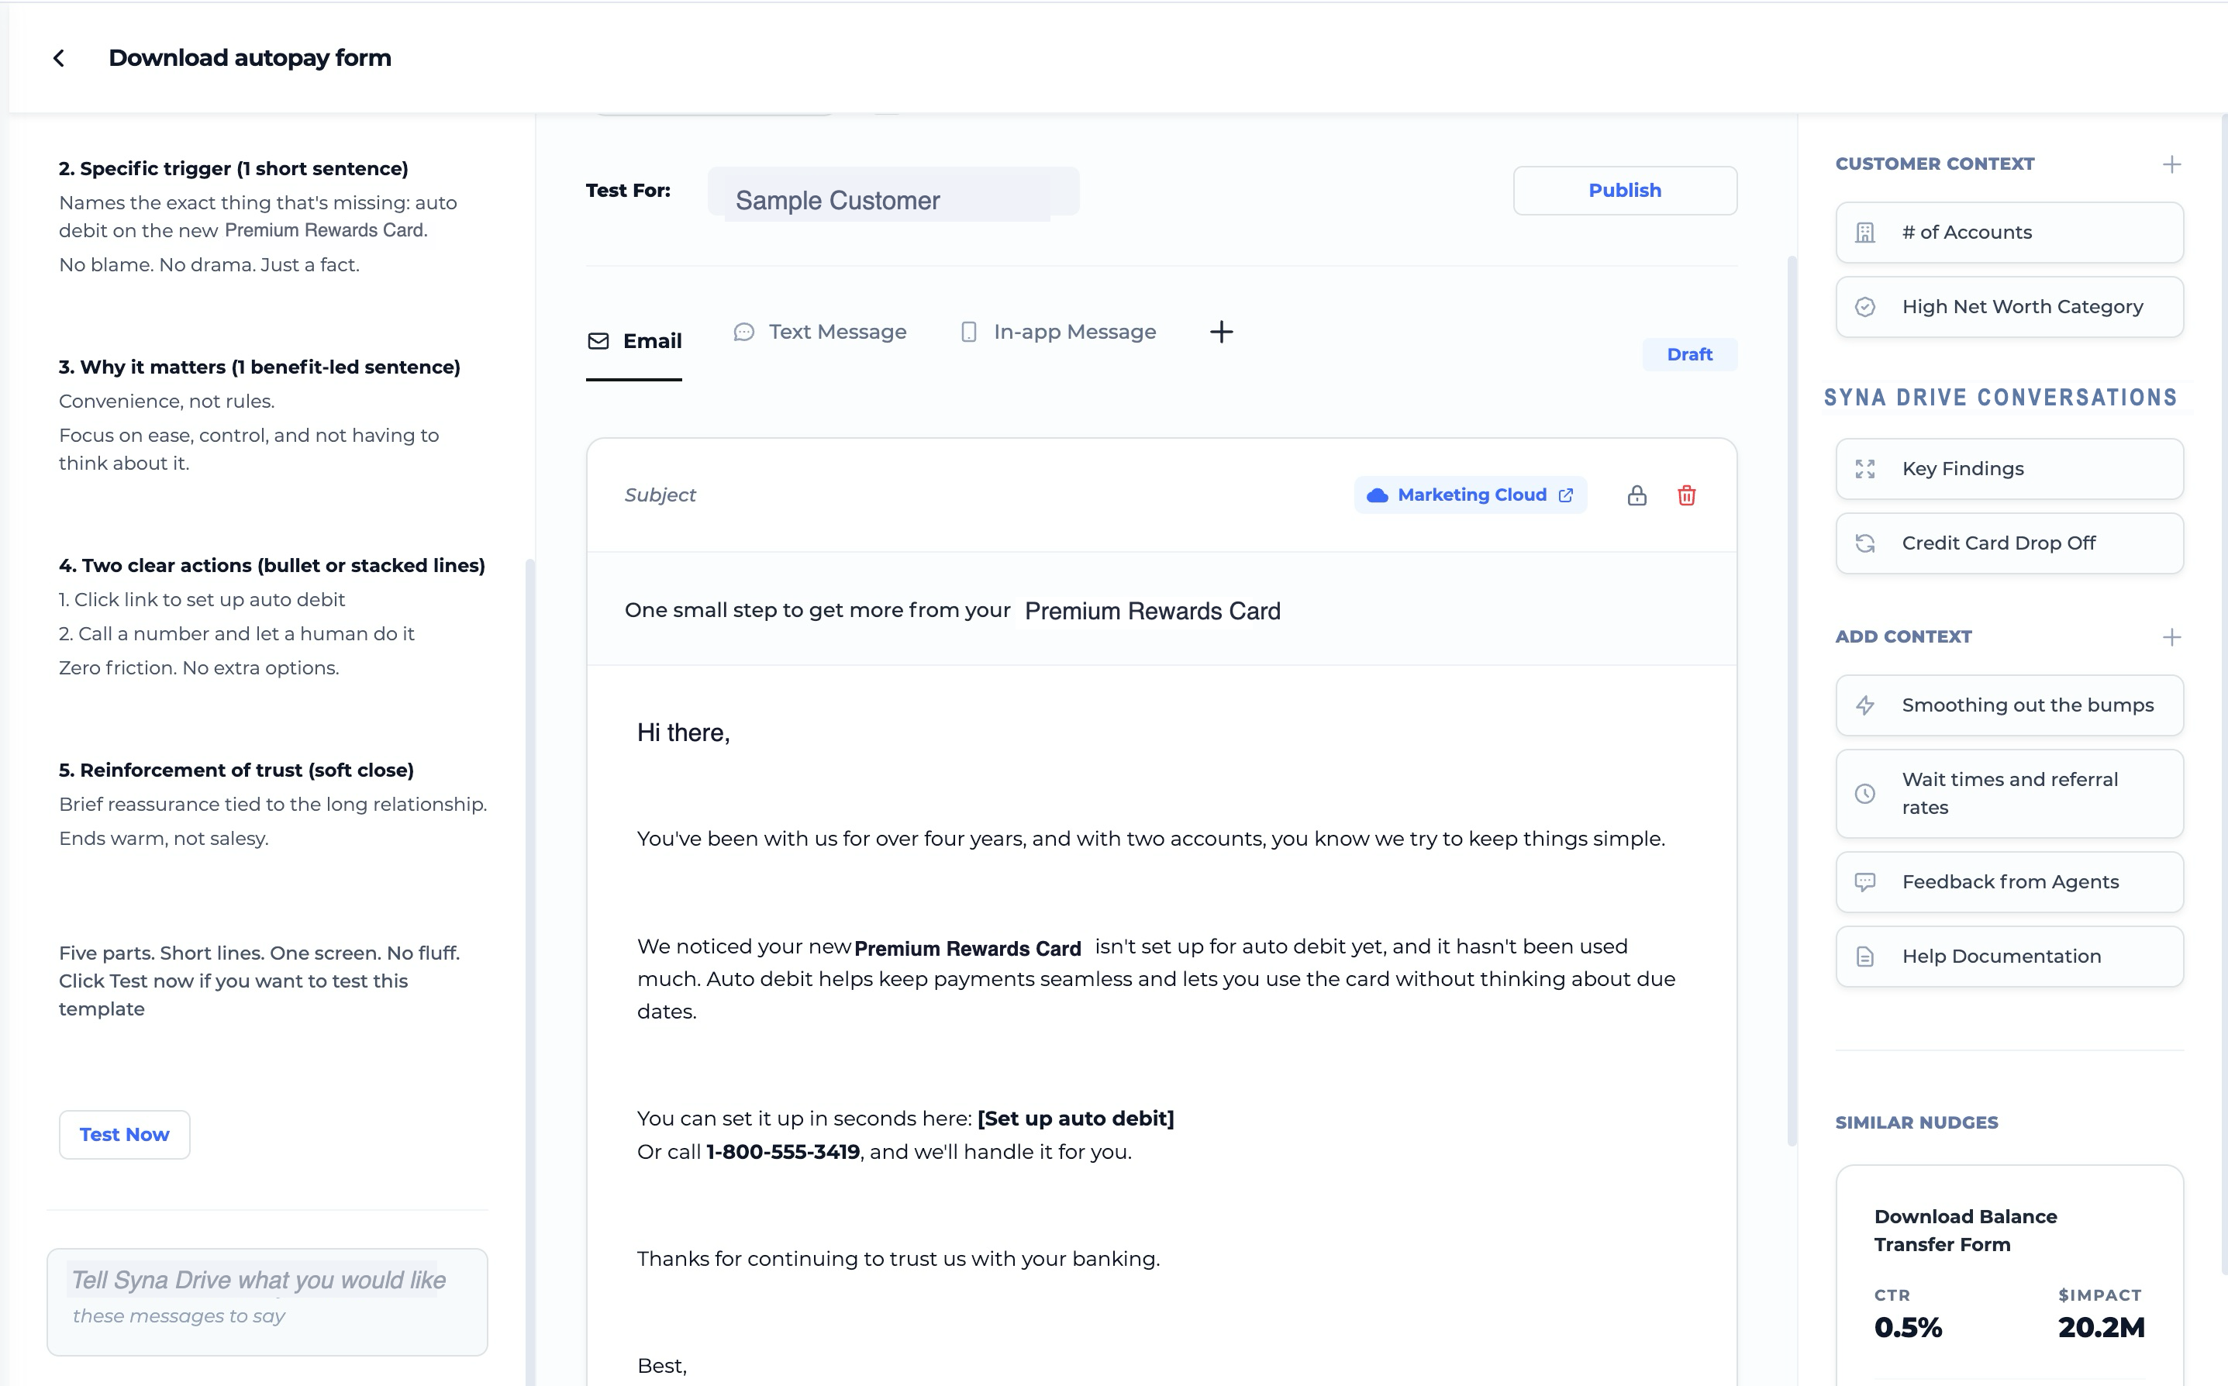Click the check badge icon on High Net Worth
Viewport: 2228px width, 1386px height.
[x=1865, y=307]
